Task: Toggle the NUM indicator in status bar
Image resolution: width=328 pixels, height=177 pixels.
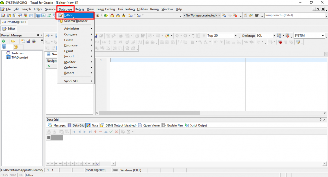Action: coord(13,175)
